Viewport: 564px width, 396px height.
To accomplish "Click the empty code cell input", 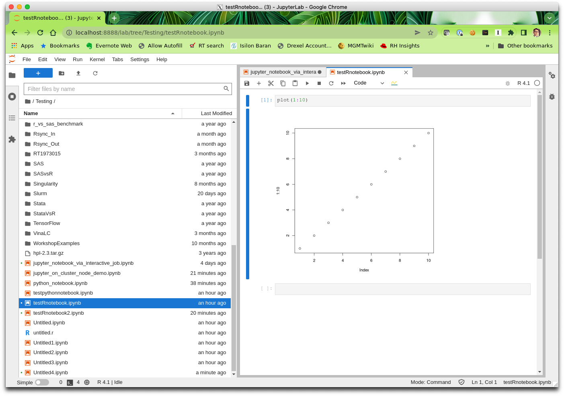I will click(402, 289).
